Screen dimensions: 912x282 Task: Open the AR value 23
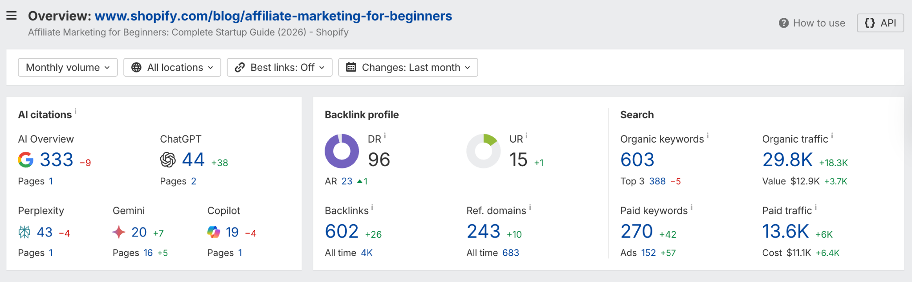coord(347,181)
